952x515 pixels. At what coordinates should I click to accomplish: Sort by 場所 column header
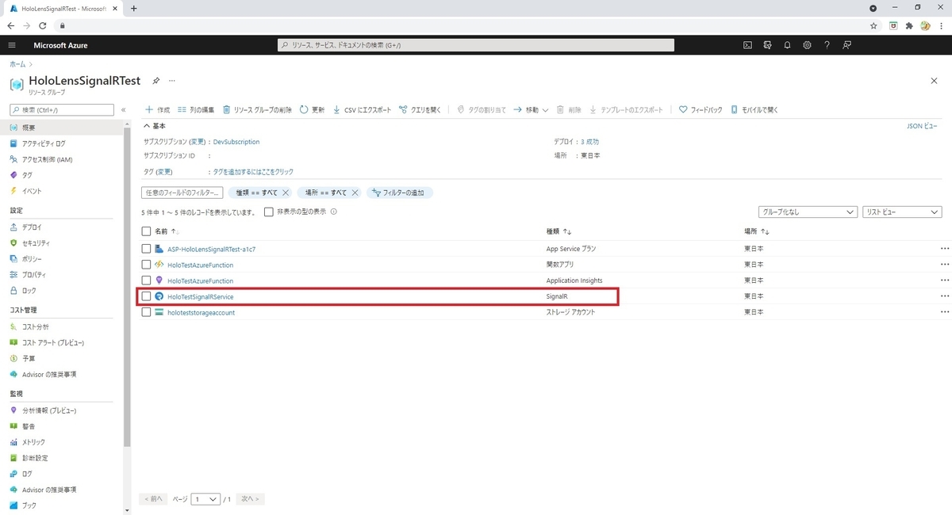tap(756, 231)
